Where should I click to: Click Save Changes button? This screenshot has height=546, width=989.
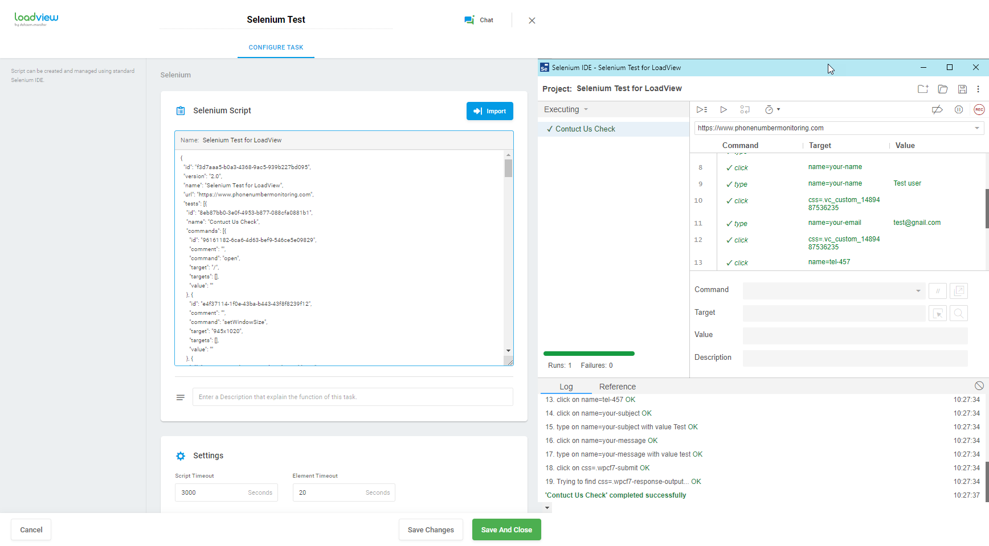pyautogui.click(x=431, y=529)
